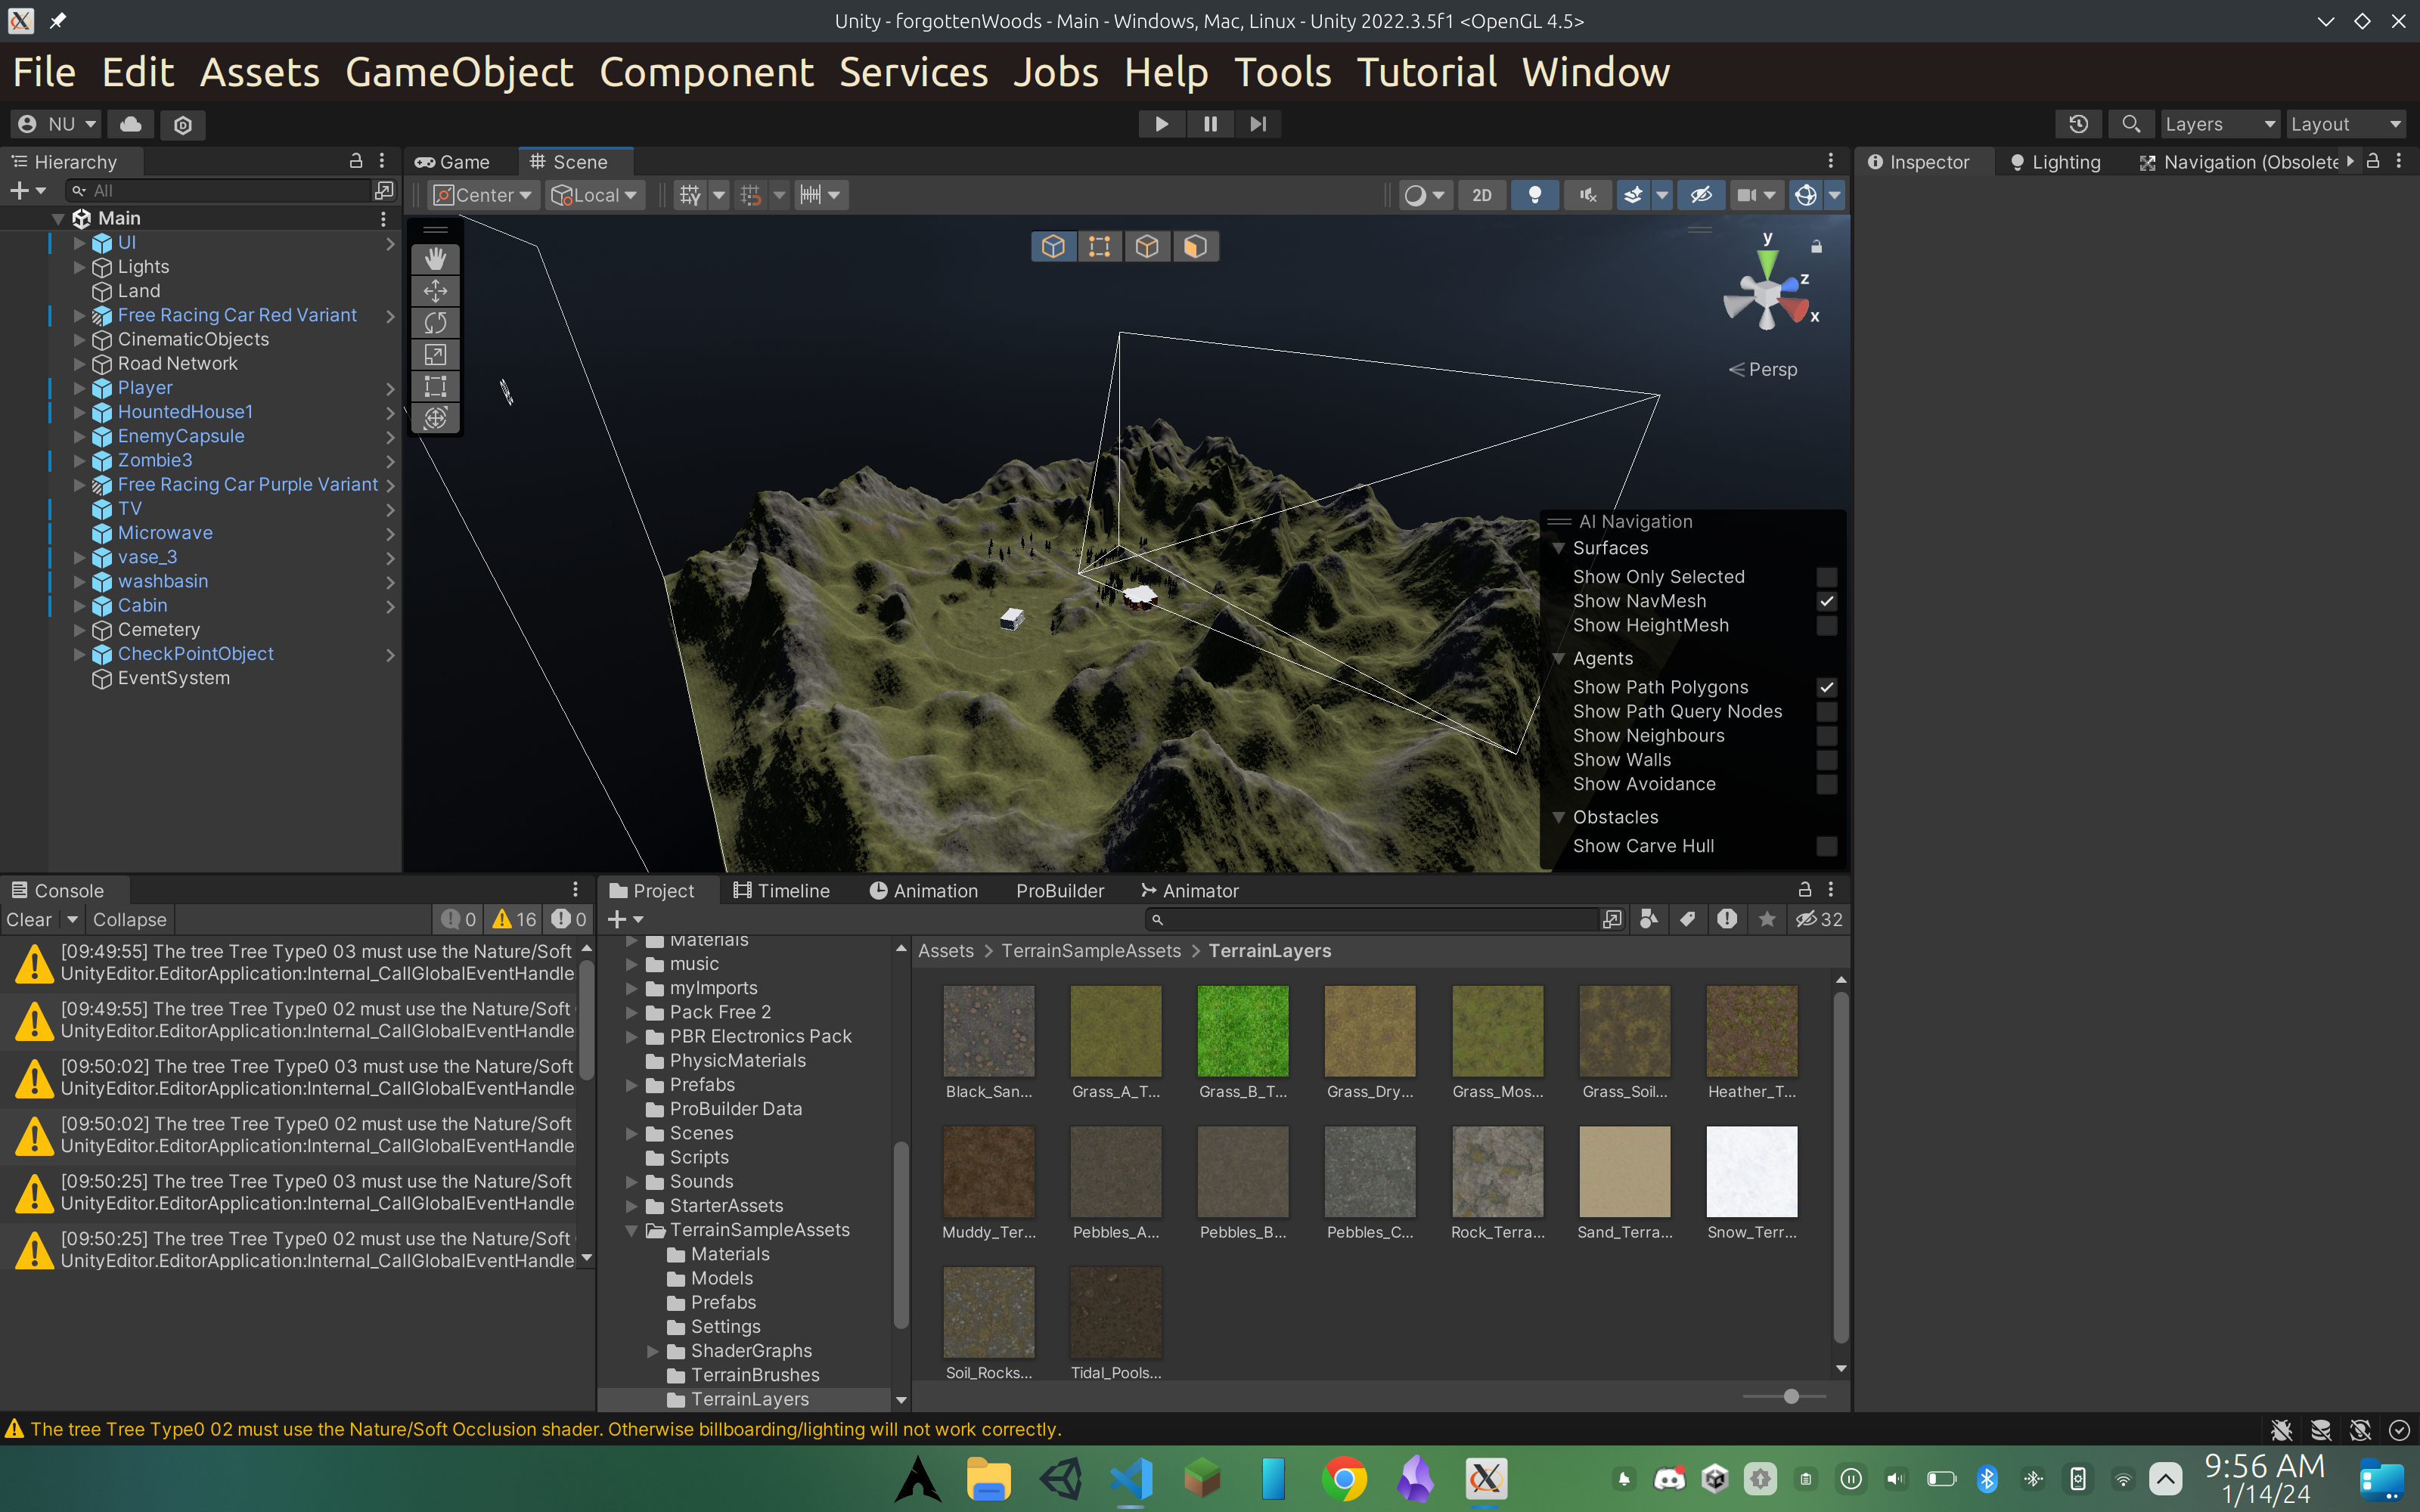Click Collapse button in Console
The image size is (2420, 1512).
130,919
